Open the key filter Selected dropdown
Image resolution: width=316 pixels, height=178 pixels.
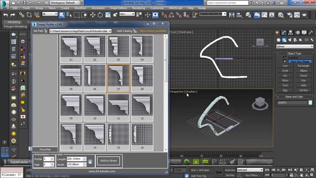(x=250, y=170)
